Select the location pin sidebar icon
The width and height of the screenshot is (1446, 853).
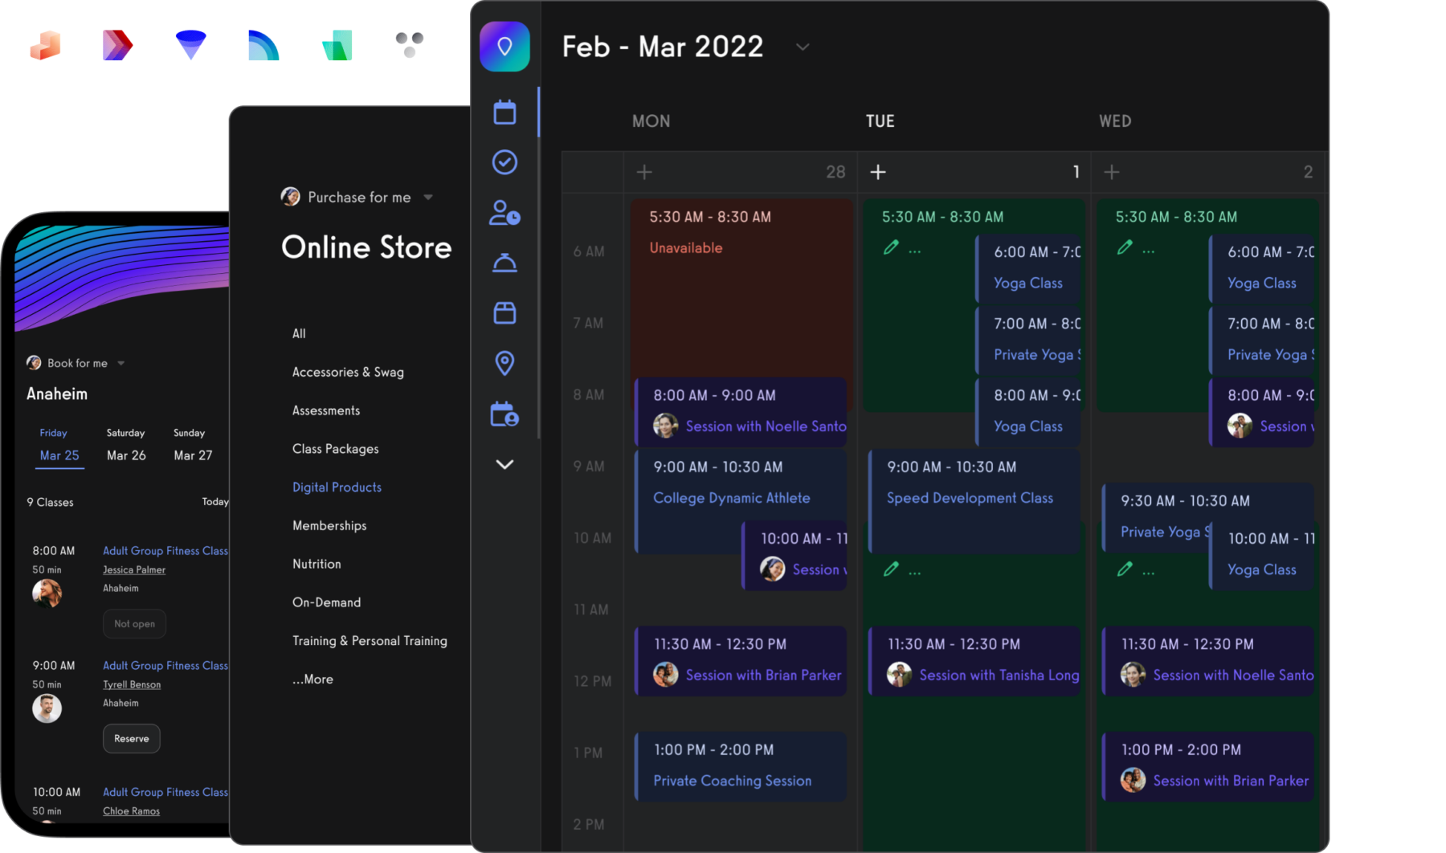point(504,363)
